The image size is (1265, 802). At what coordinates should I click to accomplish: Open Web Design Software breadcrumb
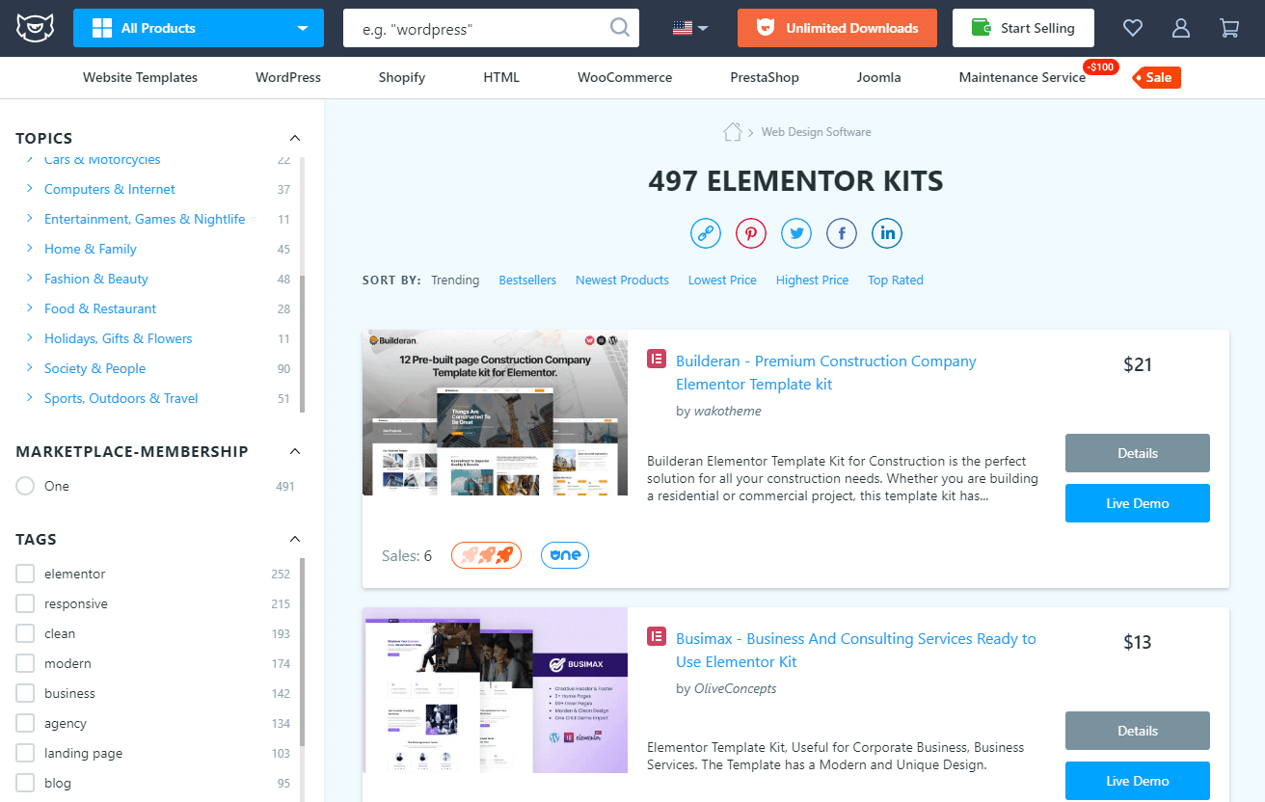(x=816, y=131)
